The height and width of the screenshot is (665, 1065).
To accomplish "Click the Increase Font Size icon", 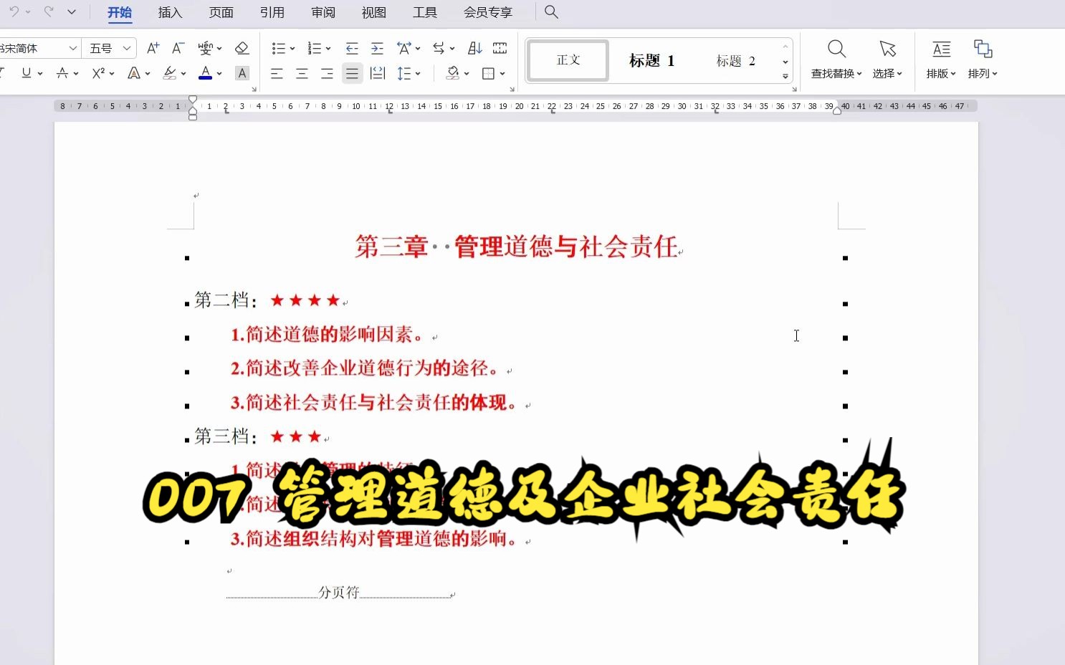I will 152,47.
